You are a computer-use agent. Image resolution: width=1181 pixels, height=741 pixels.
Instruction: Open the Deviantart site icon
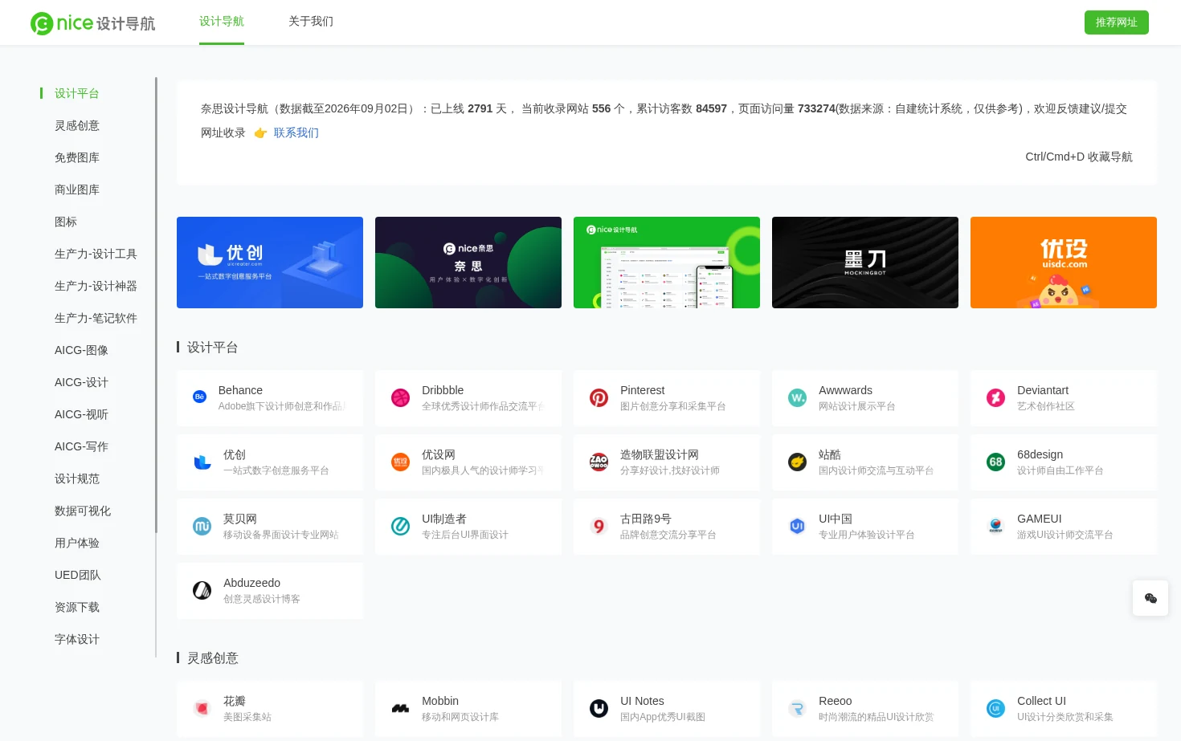[x=995, y=397]
